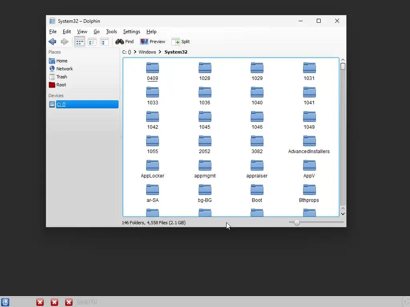Open the View menu
This screenshot has width=410, height=307.
pyautogui.click(x=82, y=32)
